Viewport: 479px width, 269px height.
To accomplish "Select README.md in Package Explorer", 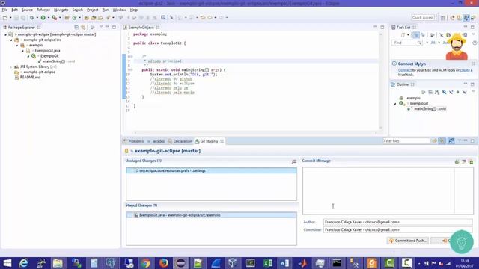I will click(x=30, y=78).
